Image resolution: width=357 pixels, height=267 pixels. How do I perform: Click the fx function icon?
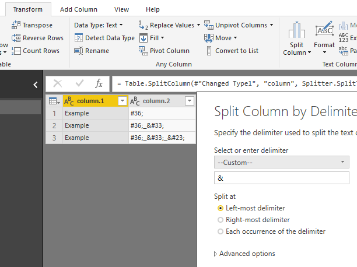pyautogui.click(x=99, y=83)
